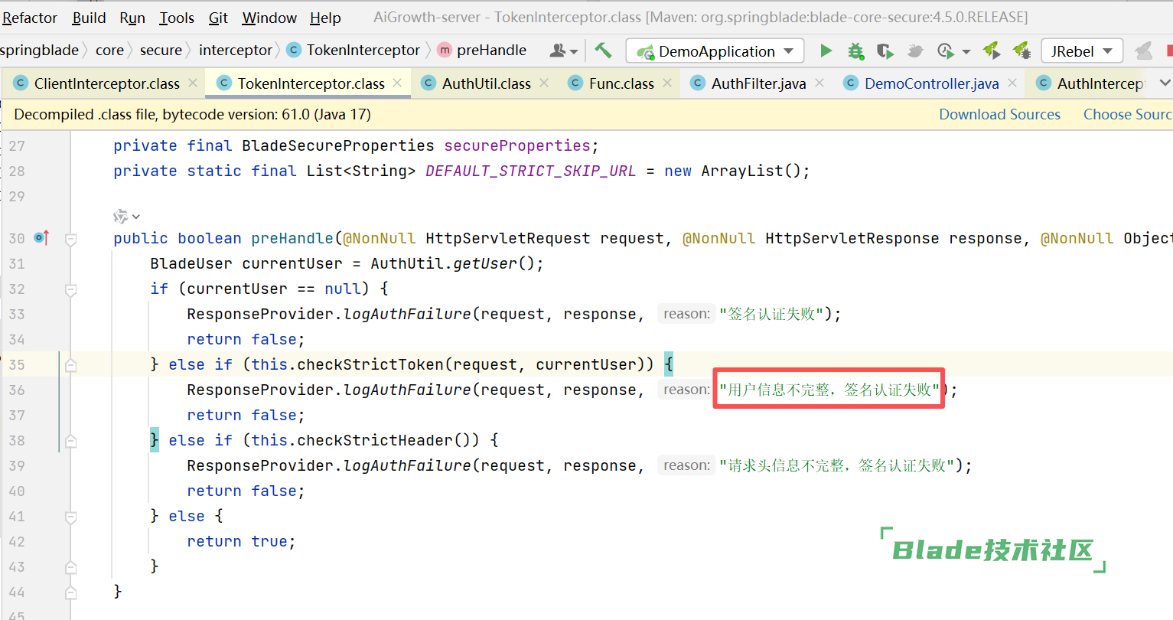Click the Run with Coverage shield icon
The height and width of the screenshot is (620, 1173).
point(885,51)
